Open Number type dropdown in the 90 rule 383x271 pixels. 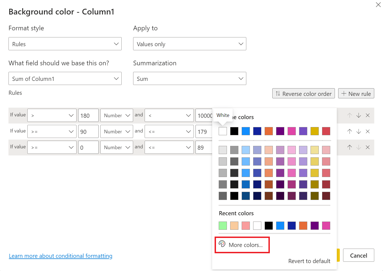tap(117, 131)
